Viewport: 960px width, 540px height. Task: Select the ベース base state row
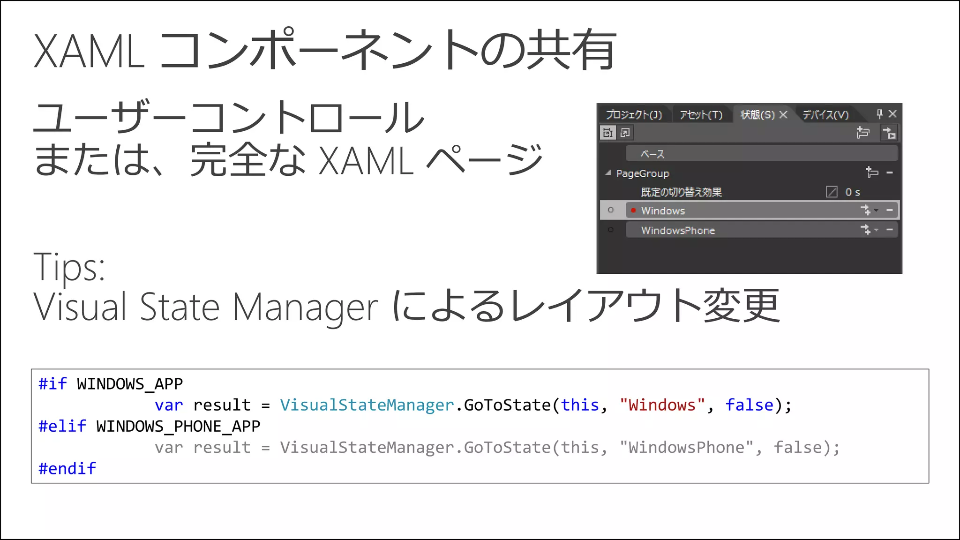tap(762, 154)
